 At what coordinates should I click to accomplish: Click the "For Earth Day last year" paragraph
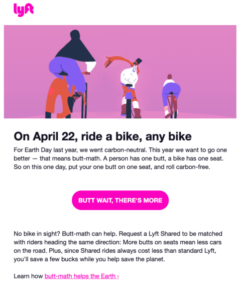pyautogui.click(x=120, y=158)
